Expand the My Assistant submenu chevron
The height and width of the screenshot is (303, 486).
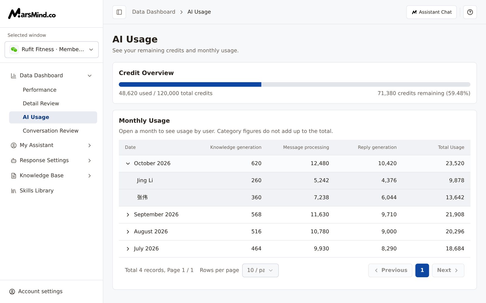point(90,145)
